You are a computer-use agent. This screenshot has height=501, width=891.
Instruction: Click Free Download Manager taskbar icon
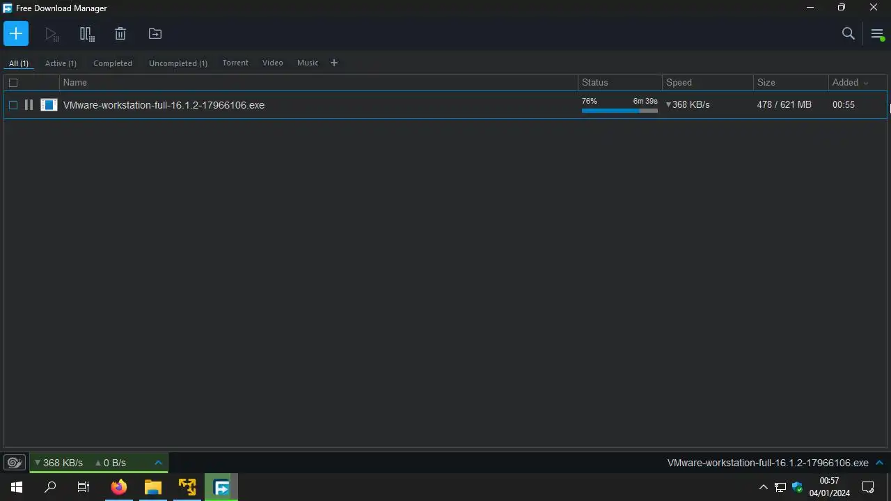point(221,487)
